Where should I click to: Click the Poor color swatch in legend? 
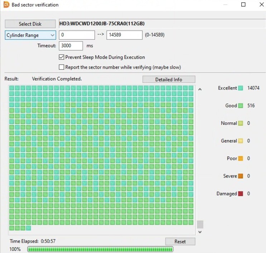click(x=240, y=159)
